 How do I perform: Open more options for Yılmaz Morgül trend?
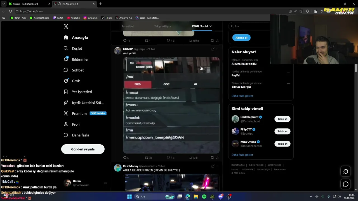[289, 83]
